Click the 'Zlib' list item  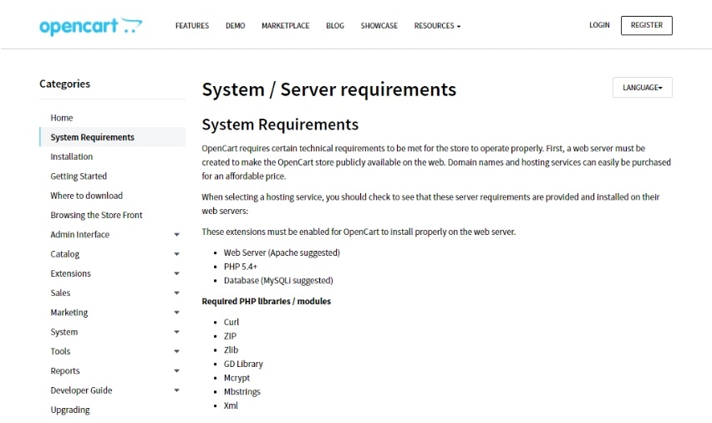(x=231, y=349)
